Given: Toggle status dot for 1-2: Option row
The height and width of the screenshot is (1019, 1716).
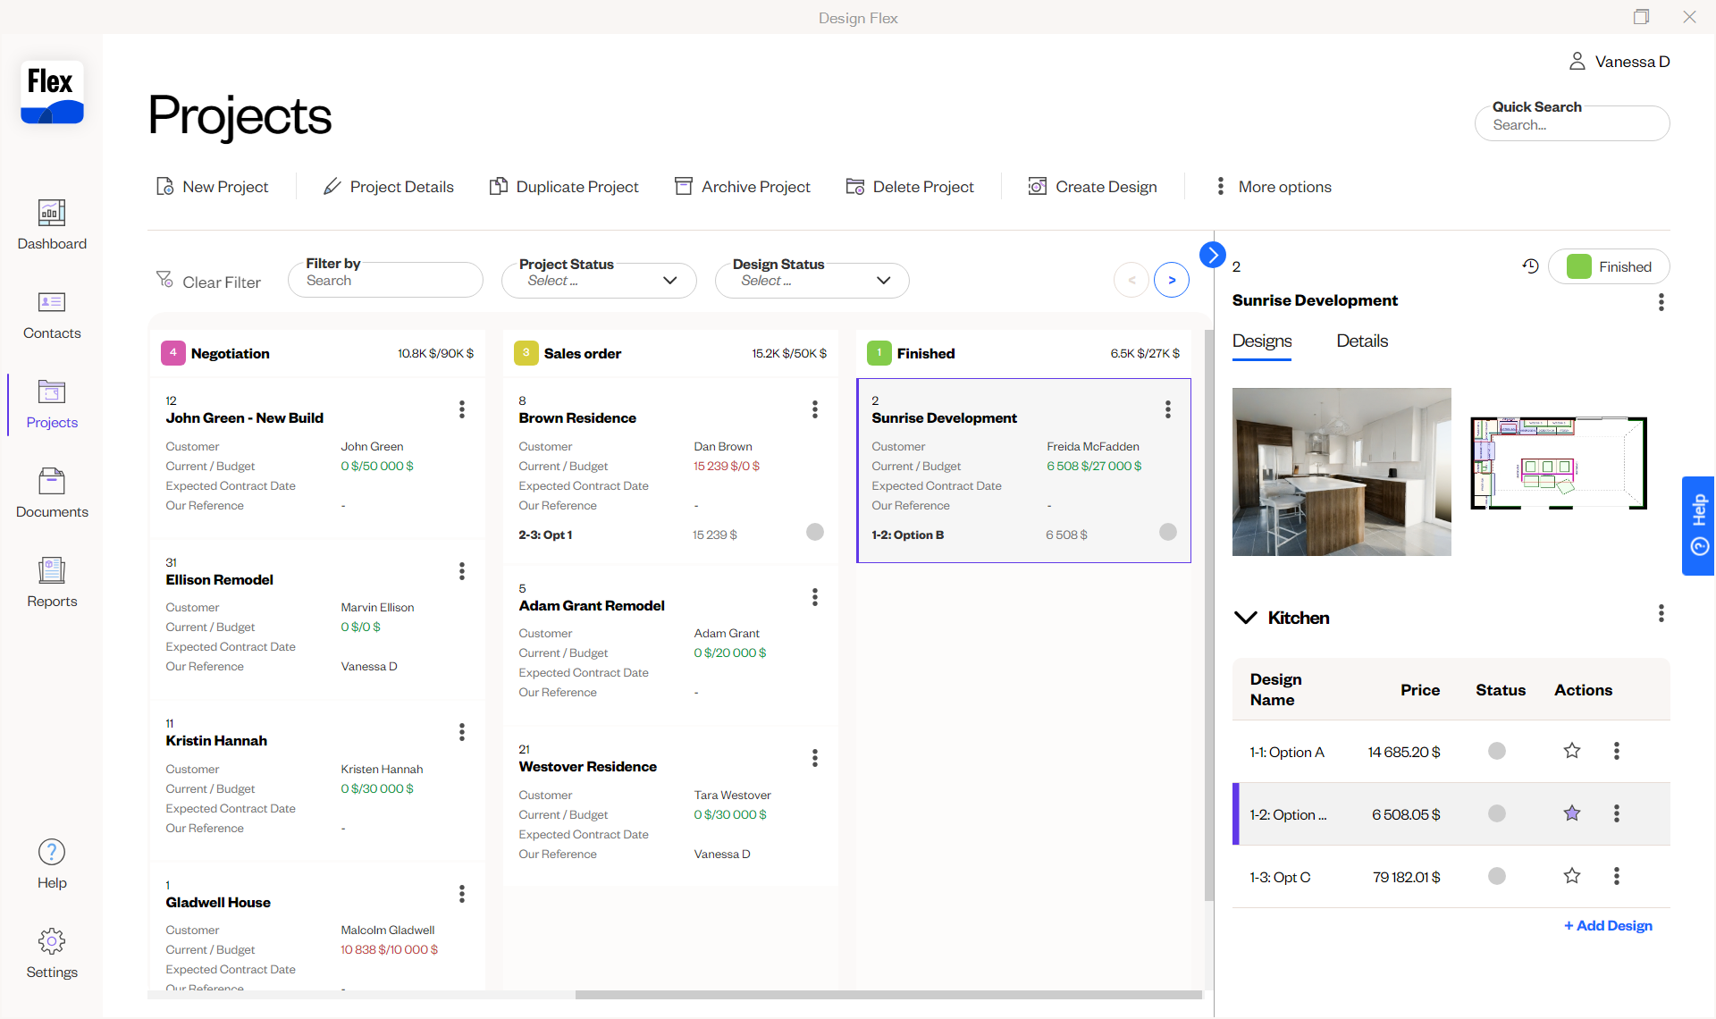Looking at the screenshot, I should [x=1497, y=813].
